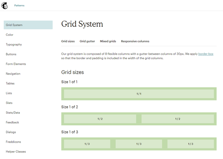The width and height of the screenshot is (223, 159).
Task: Select Form Elements in sidebar
Action: (16, 64)
